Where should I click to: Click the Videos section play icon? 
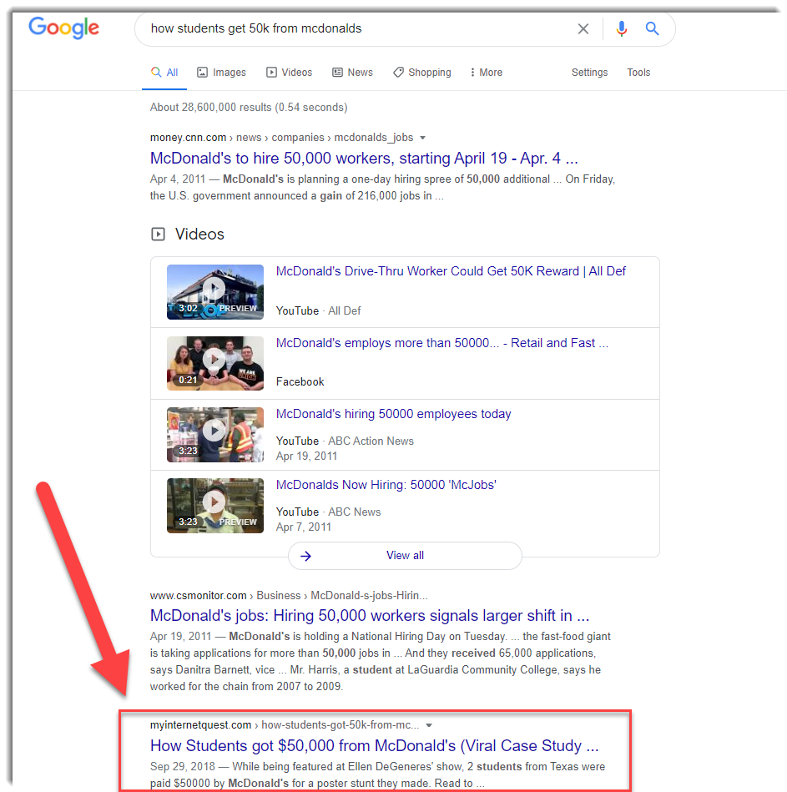point(158,235)
